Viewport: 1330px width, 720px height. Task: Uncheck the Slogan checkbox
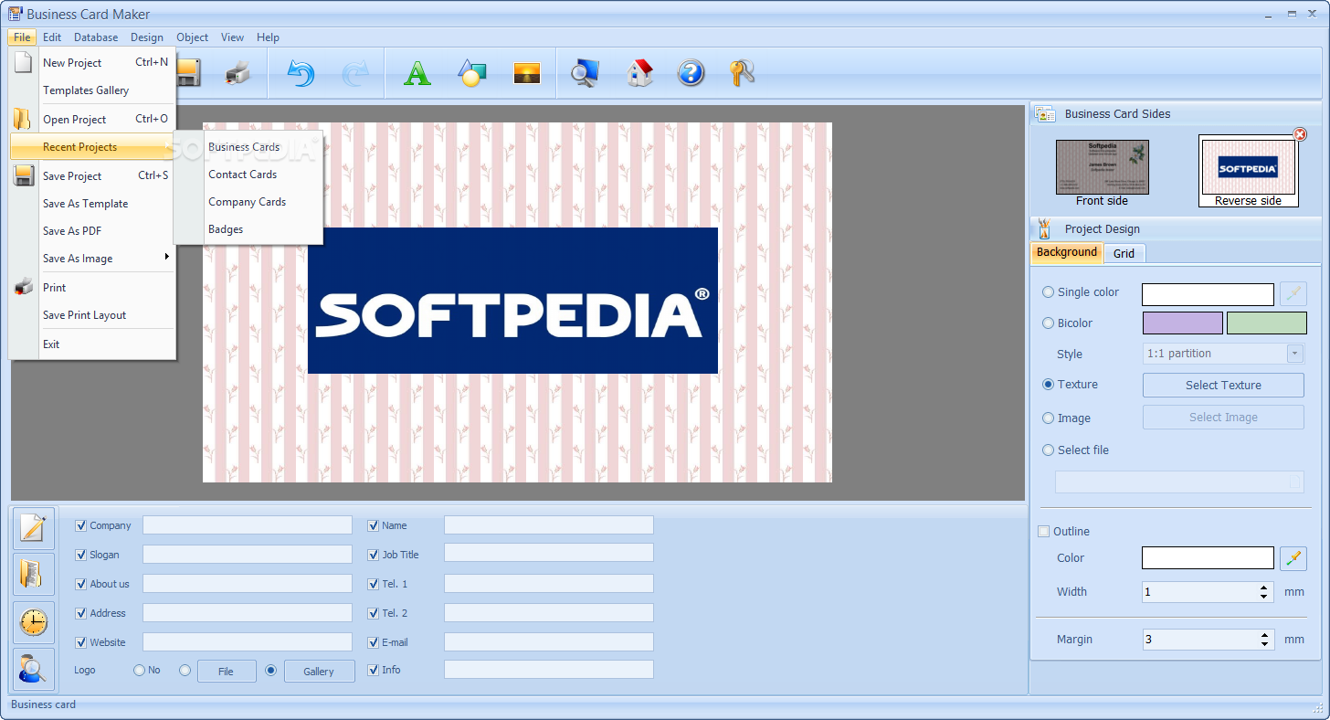[81, 555]
